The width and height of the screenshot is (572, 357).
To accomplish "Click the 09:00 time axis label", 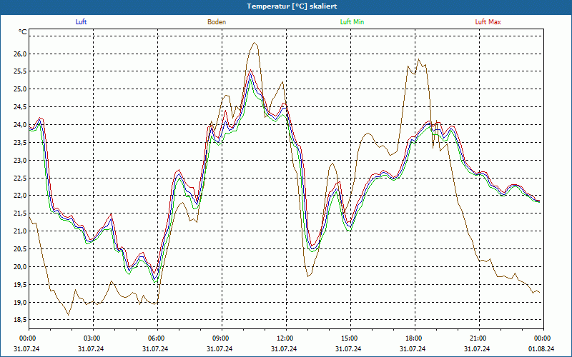I will (x=221, y=338).
